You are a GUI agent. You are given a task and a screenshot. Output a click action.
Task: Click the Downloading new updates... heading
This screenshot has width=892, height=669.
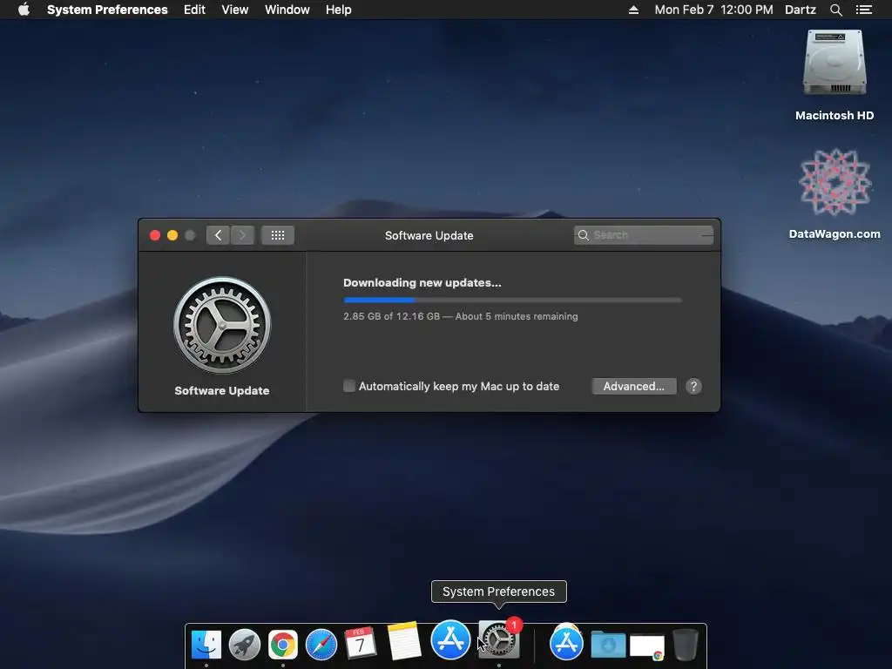(422, 283)
